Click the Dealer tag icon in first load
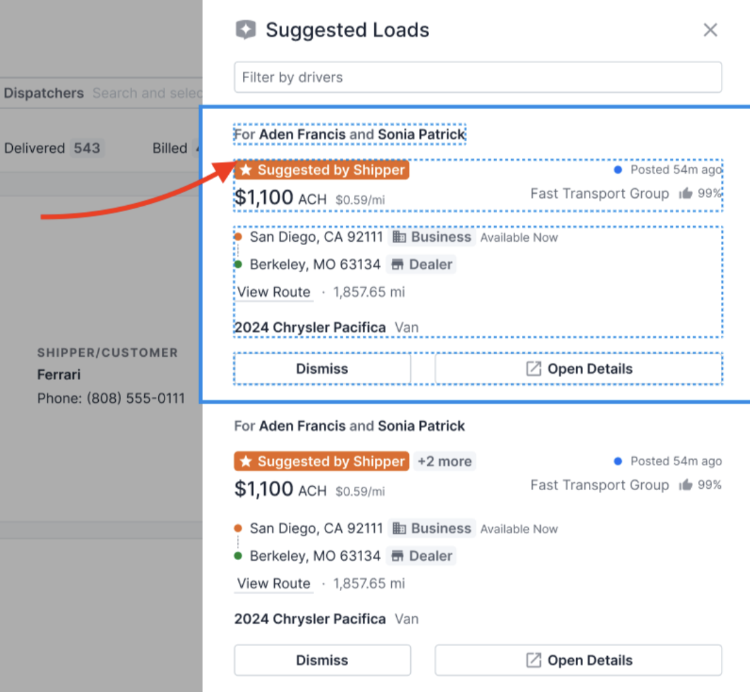 pos(397,264)
